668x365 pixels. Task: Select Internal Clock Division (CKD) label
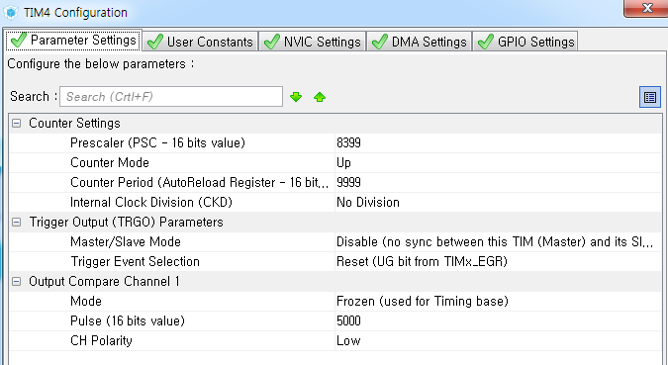click(151, 203)
